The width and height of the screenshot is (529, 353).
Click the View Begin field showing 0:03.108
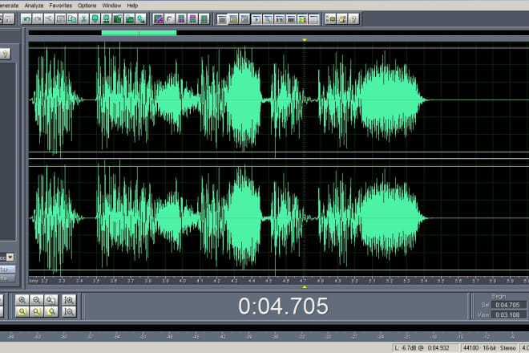508,314
